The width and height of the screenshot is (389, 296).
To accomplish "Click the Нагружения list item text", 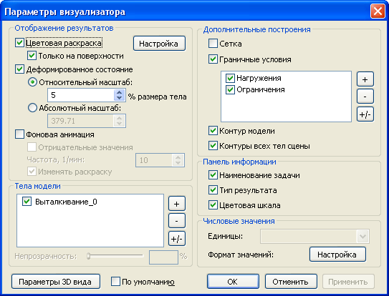I will pos(259,78).
